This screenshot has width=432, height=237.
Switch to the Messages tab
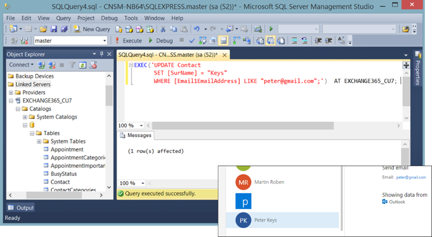coord(136,135)
